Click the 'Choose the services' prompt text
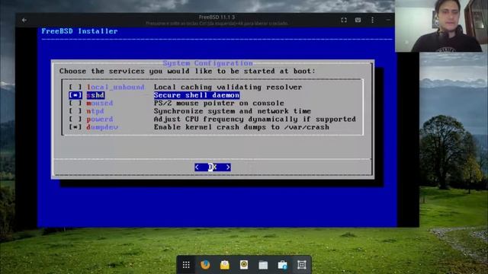Image resolution: width=488 pixels, height=274 pixels. (x=188, y=71)
